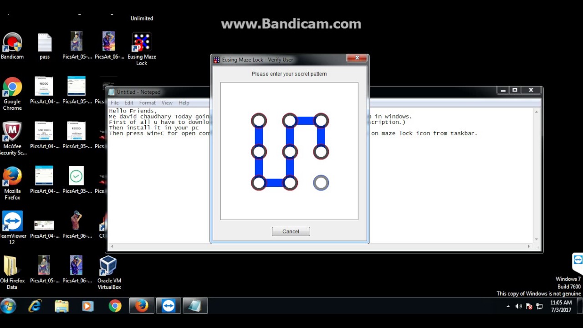583x328 pixels.
Task: Close the Untitled Notepad window
Action: coord(531,90)
